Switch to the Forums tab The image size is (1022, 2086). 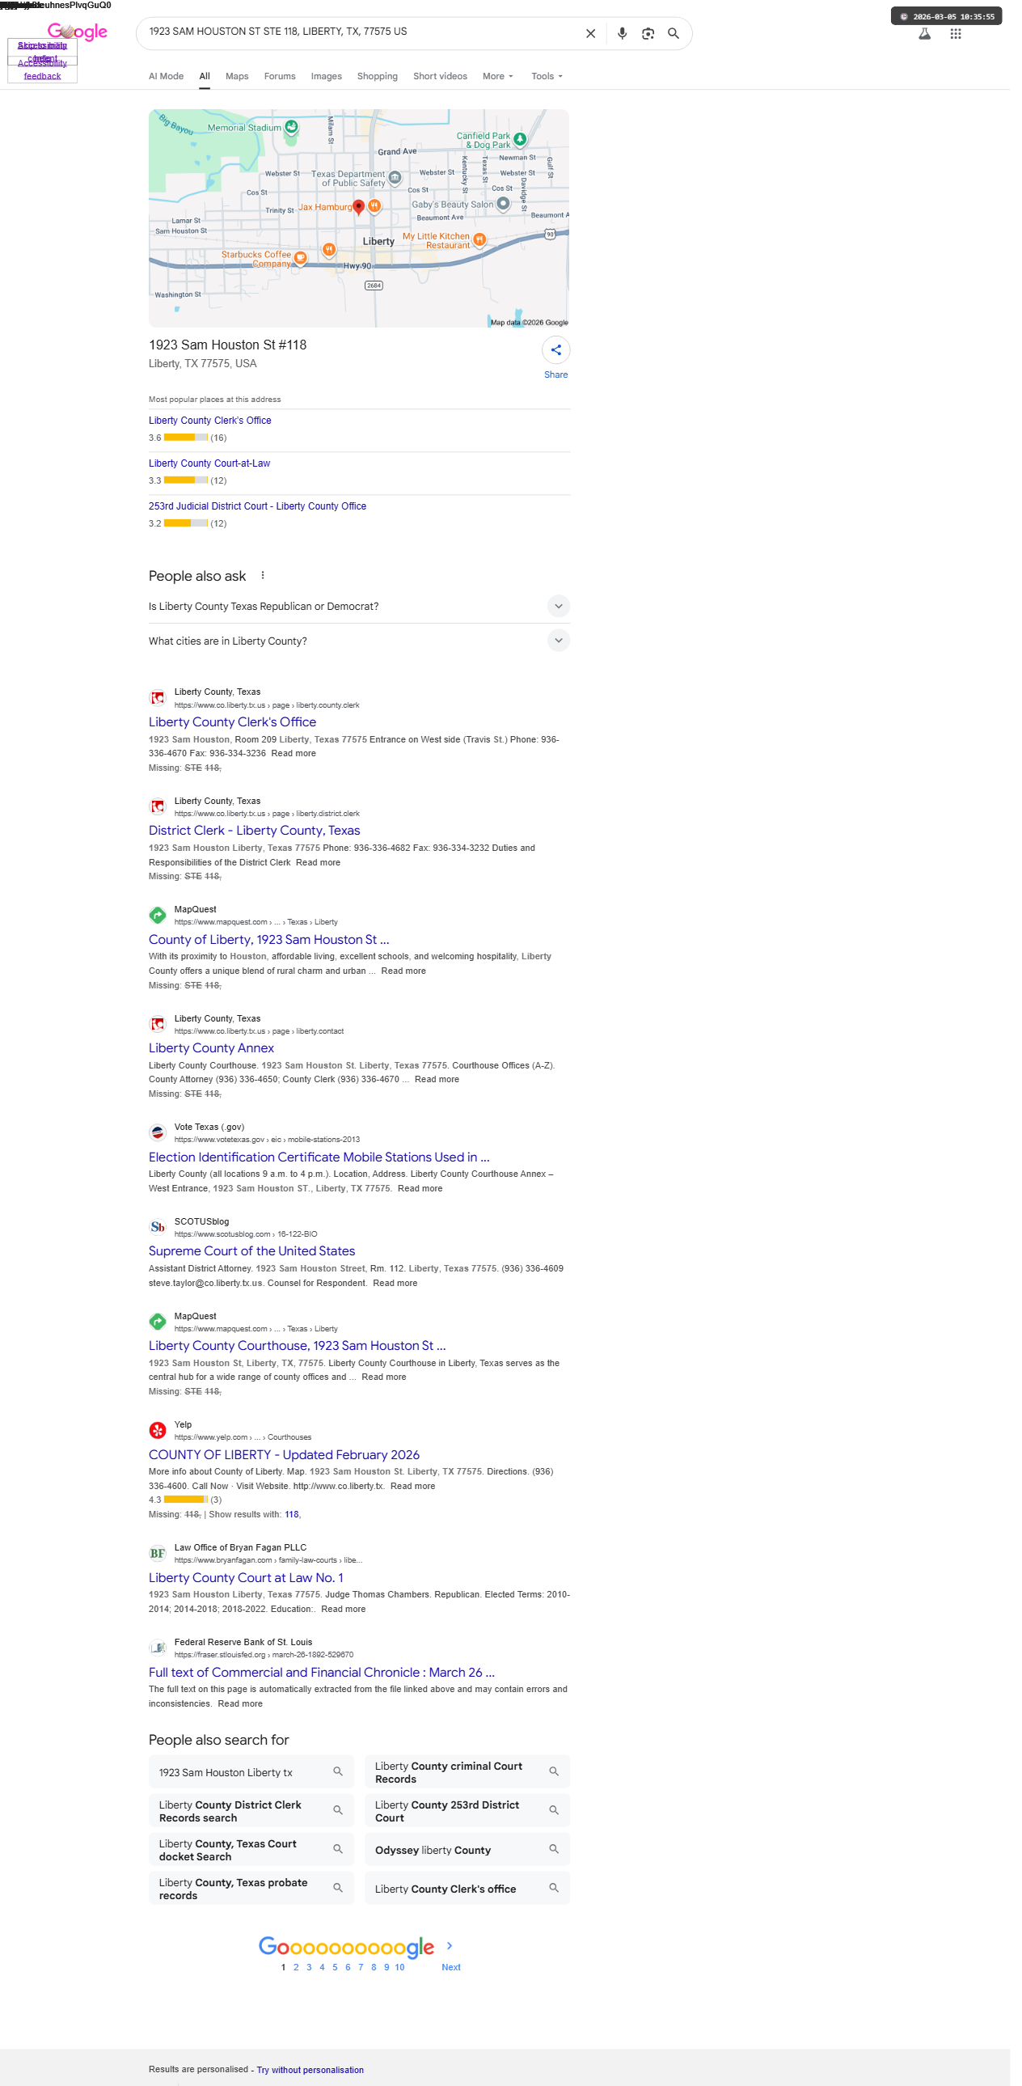click(x=280, y=76)
